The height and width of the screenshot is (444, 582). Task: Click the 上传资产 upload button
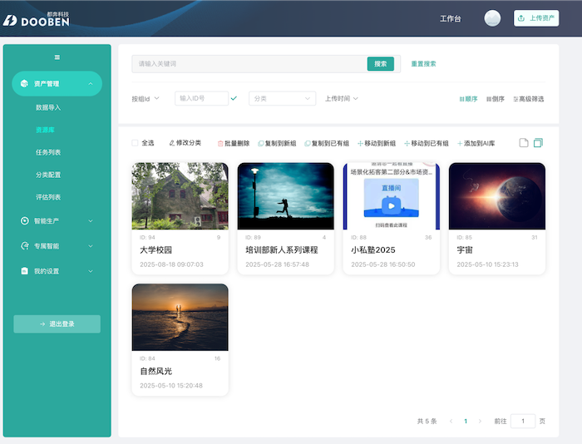[x=536, y=18]
